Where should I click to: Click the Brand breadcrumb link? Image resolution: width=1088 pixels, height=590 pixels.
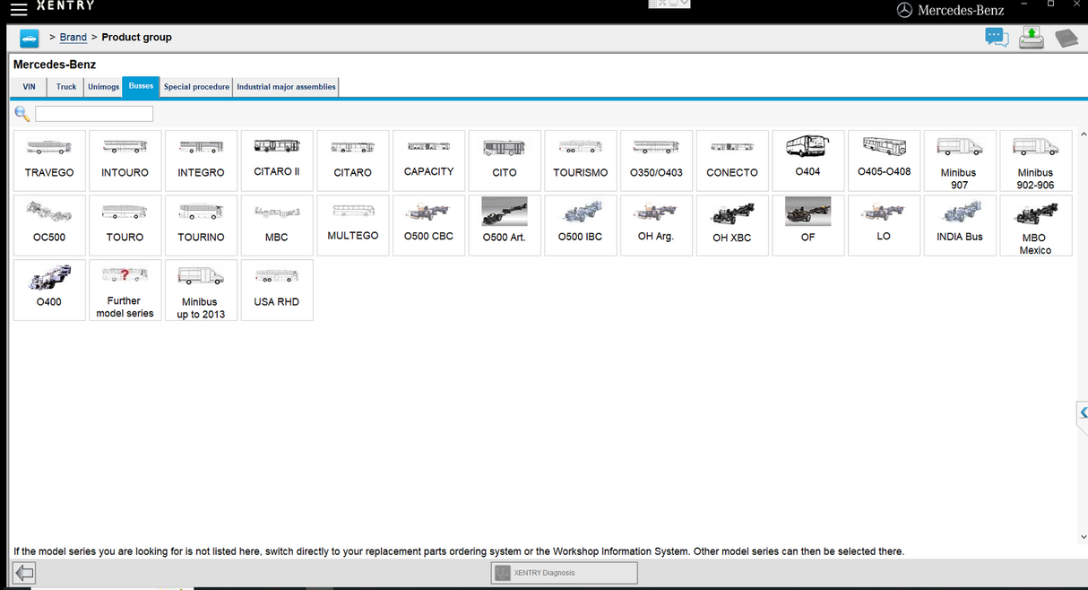73,38
